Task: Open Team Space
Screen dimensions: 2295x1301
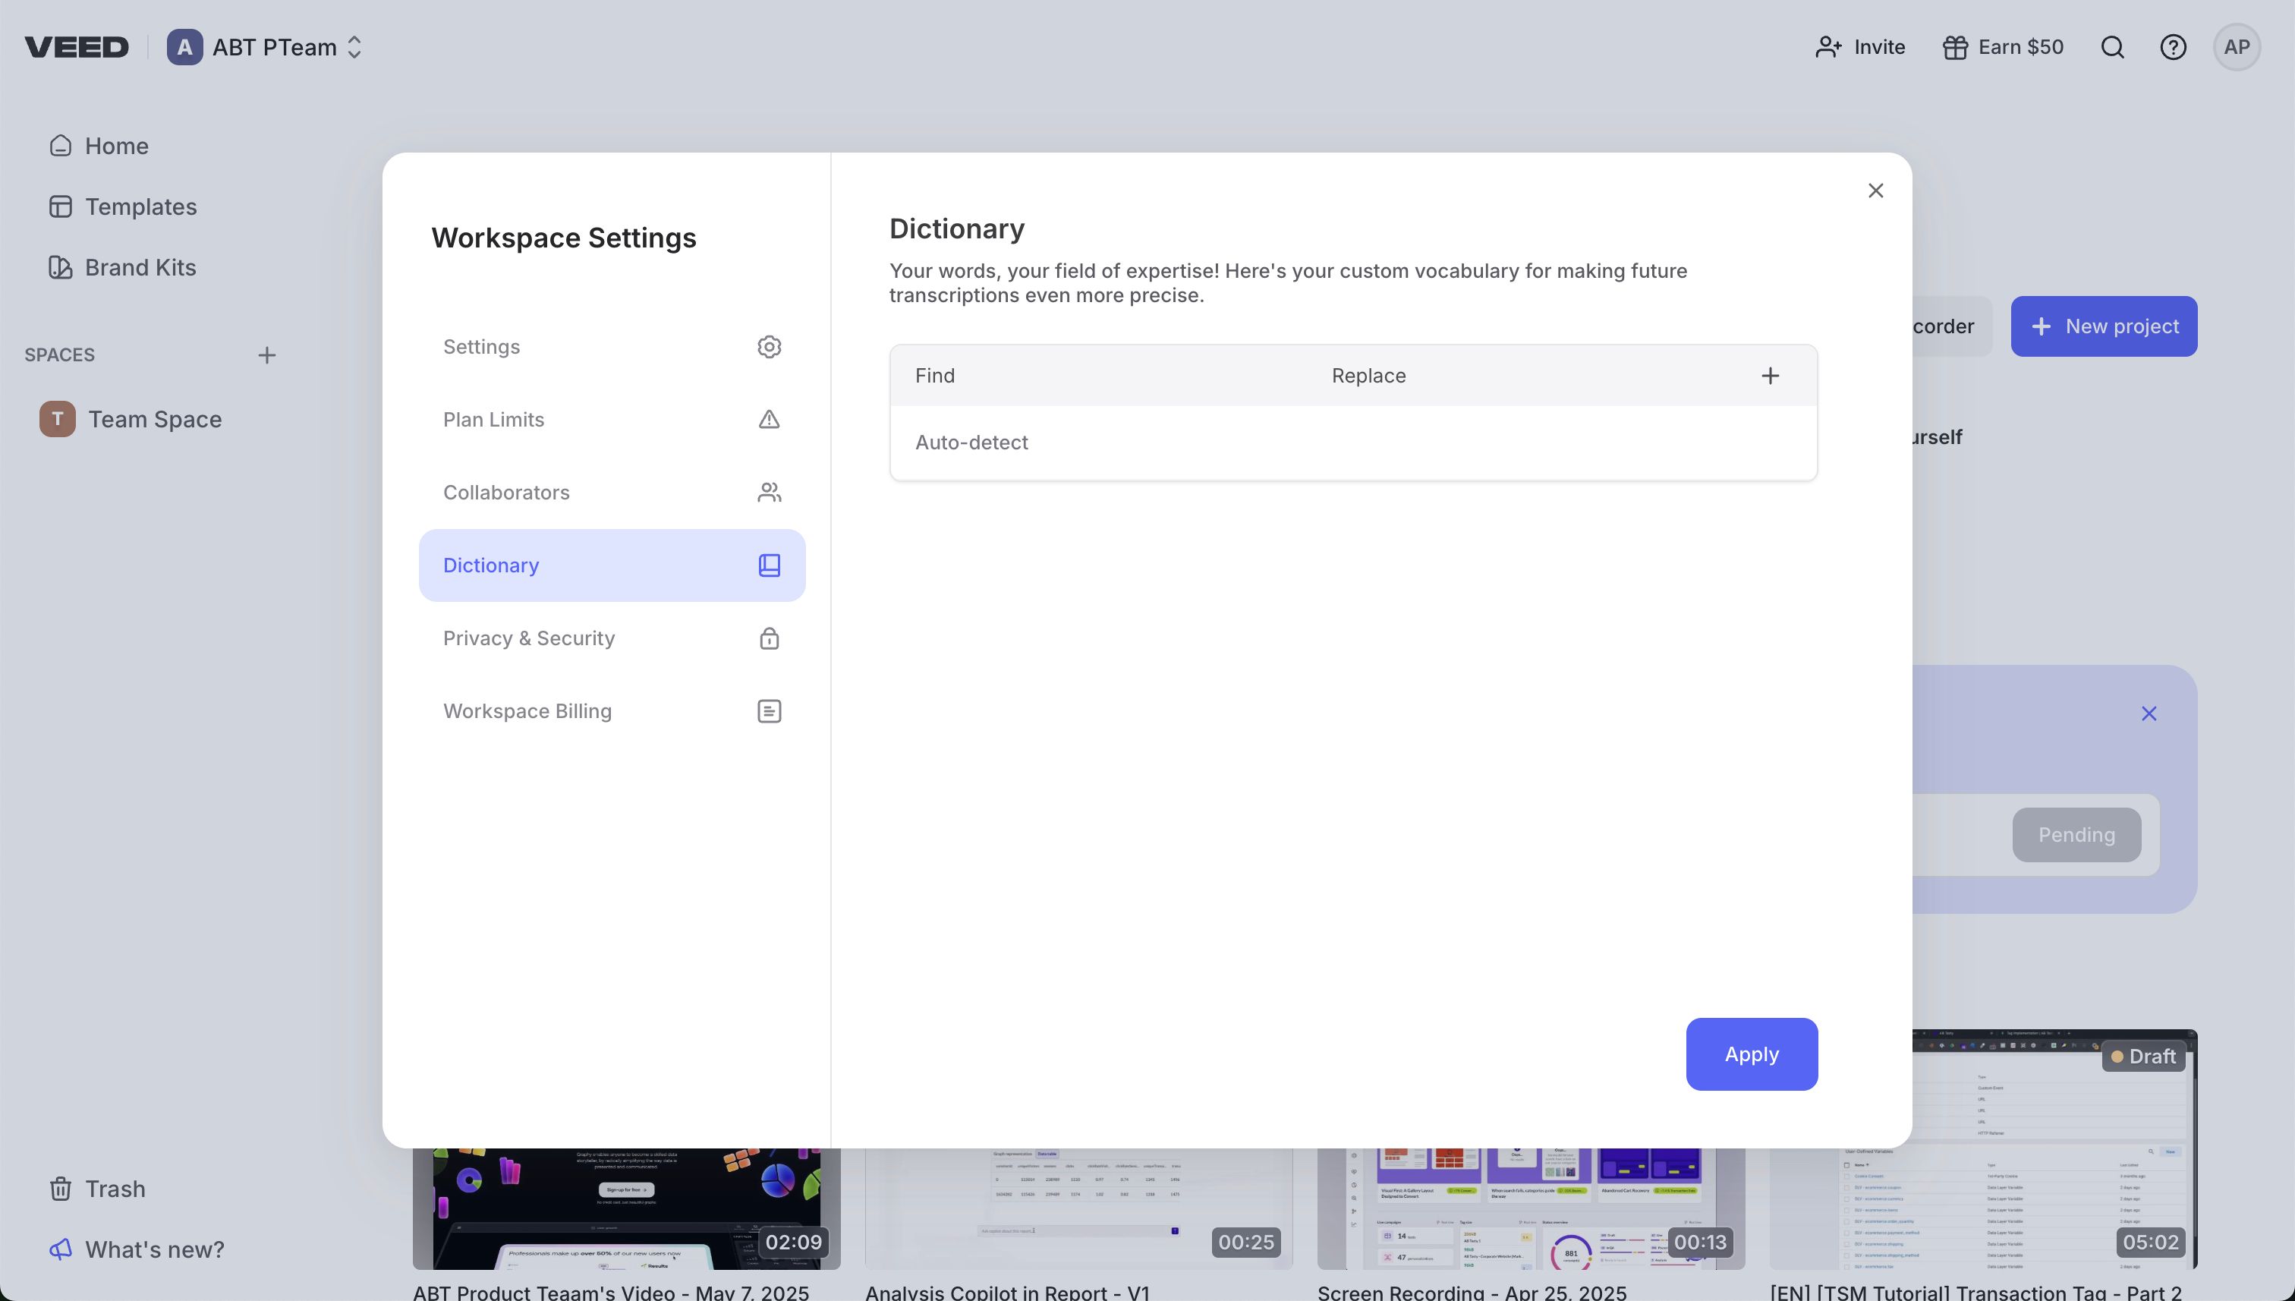Action: coord(131,419)
